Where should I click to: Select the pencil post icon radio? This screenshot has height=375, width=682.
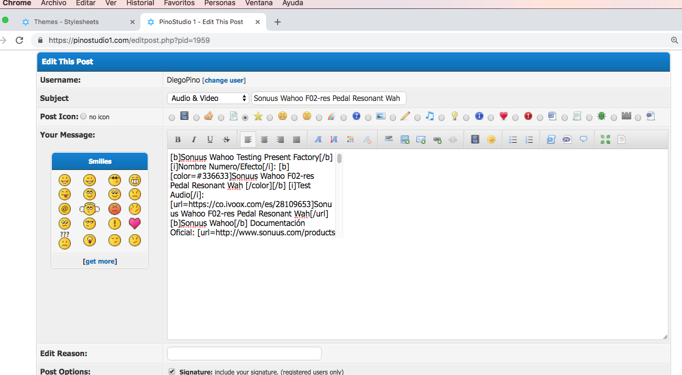393,118
